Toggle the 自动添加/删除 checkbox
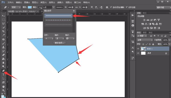171x98 pixels. pos(111,7)
